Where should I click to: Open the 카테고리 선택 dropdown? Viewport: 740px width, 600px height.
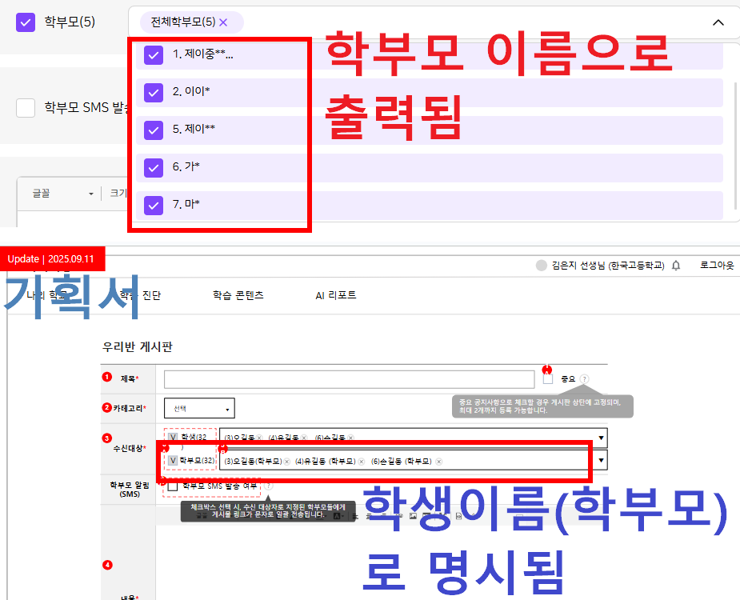tap(199, 408)
